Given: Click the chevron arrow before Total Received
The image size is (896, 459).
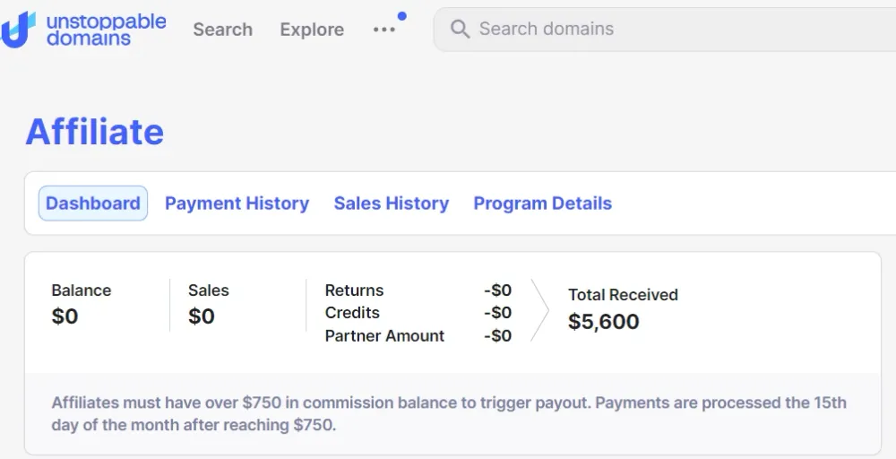Looking at the screenshot, I should click(539, 311).
